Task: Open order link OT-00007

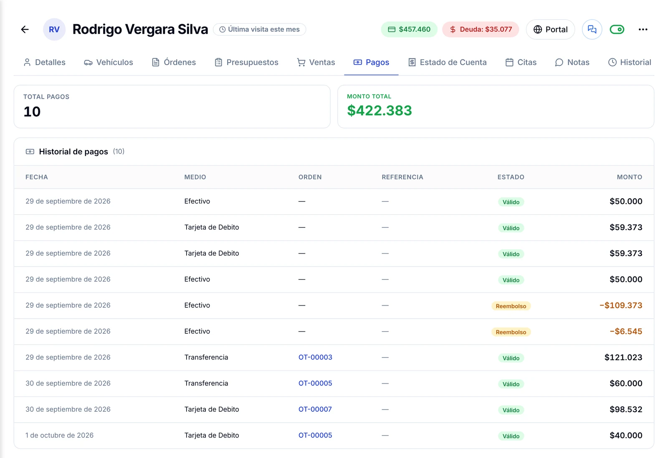Action: point(315,410)
